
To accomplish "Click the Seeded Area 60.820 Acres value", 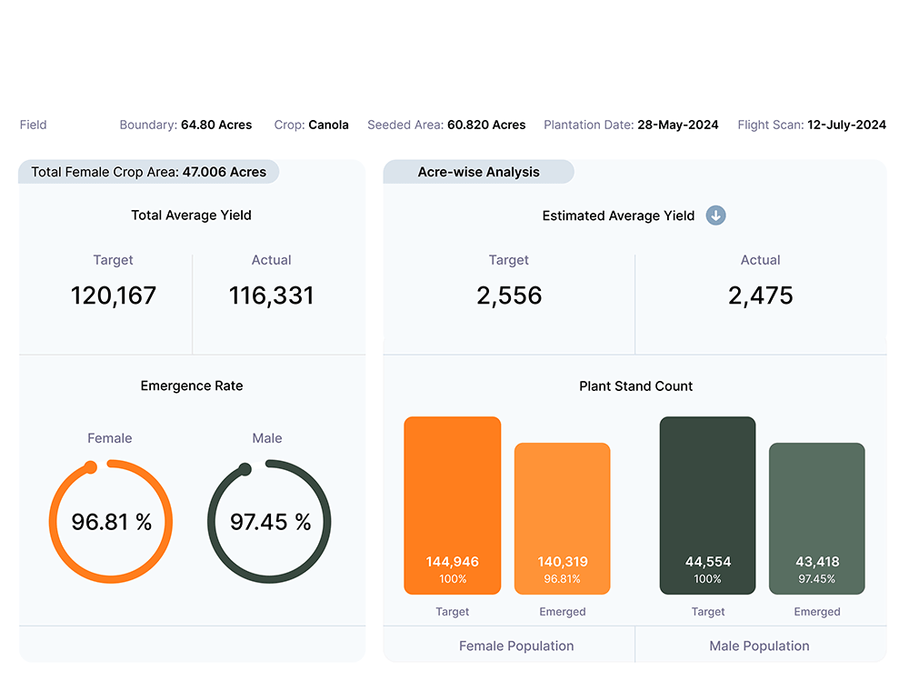I will [x=486, y=125].
